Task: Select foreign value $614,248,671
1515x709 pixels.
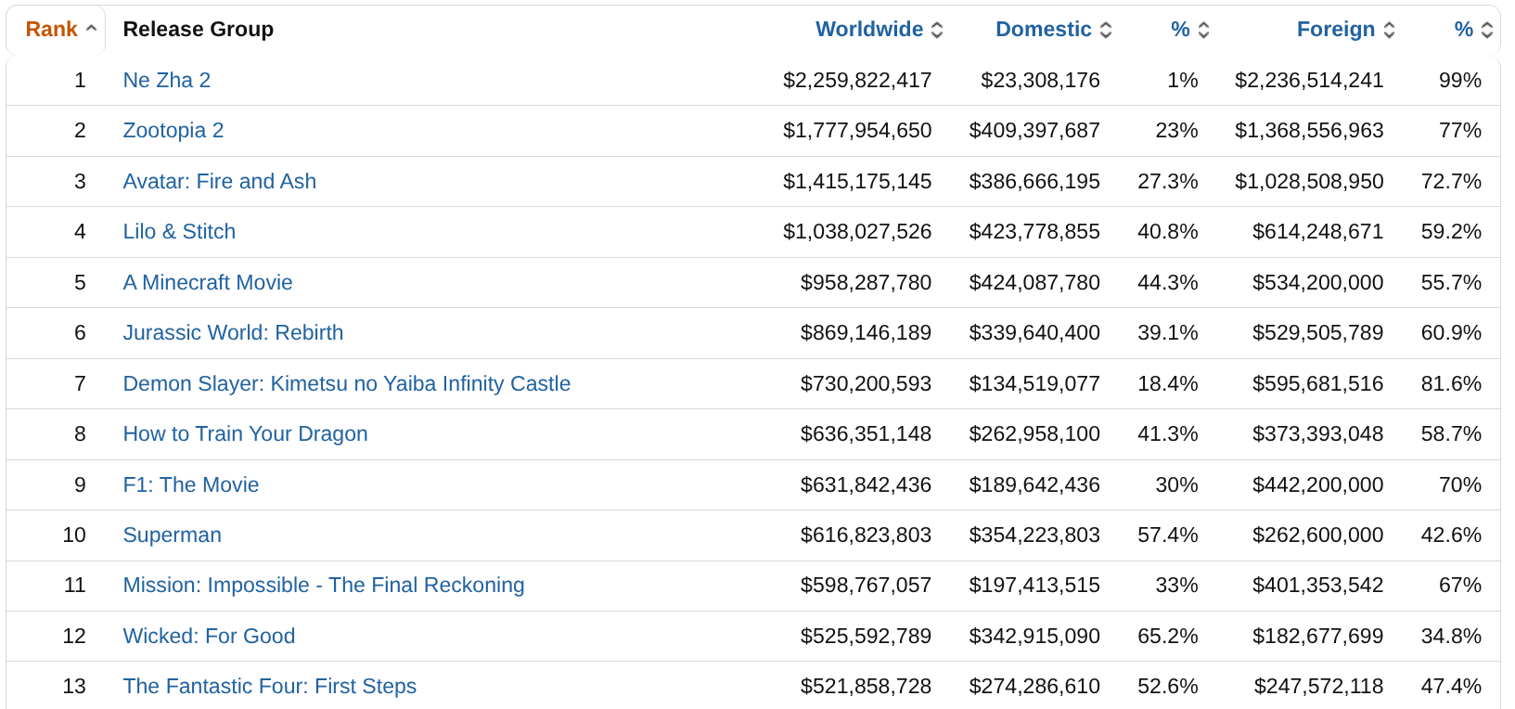Action: tap(1317, 232)
